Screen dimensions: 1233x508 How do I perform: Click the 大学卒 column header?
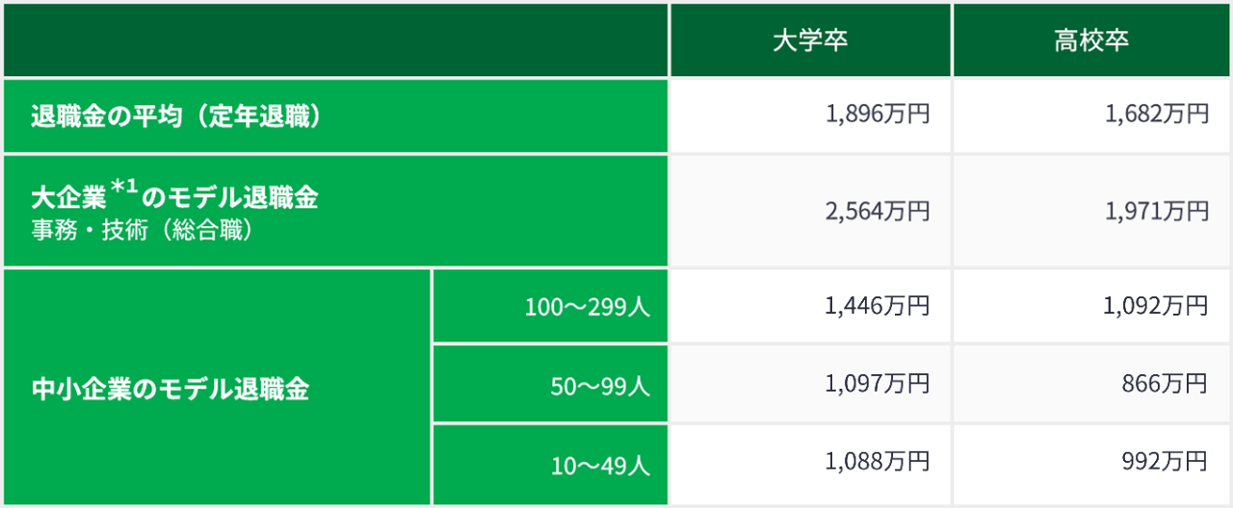(810, 40)
